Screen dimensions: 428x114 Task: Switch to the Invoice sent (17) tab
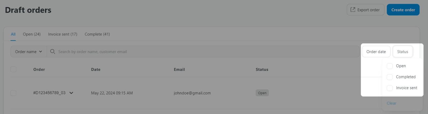point(63,34)
